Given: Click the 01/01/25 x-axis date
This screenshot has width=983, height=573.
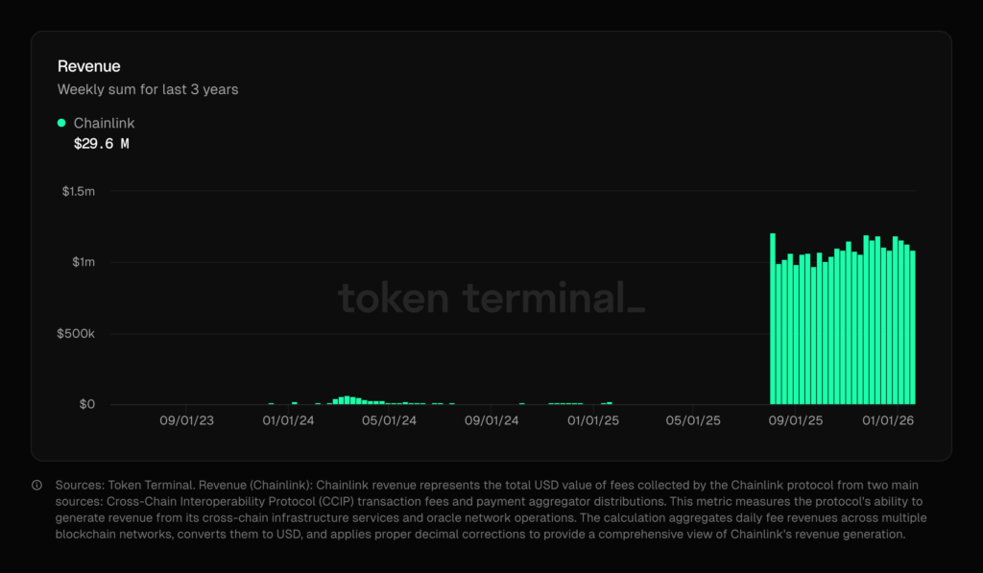Looking at the screenshot, I should point(593,420).
